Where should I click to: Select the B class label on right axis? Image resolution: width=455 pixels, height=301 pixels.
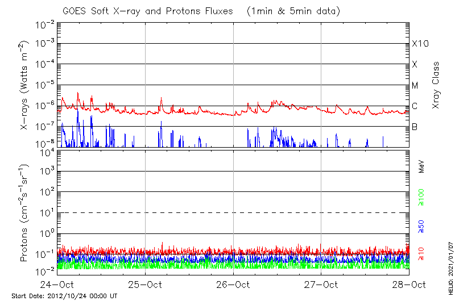click(x=415, y=127)
